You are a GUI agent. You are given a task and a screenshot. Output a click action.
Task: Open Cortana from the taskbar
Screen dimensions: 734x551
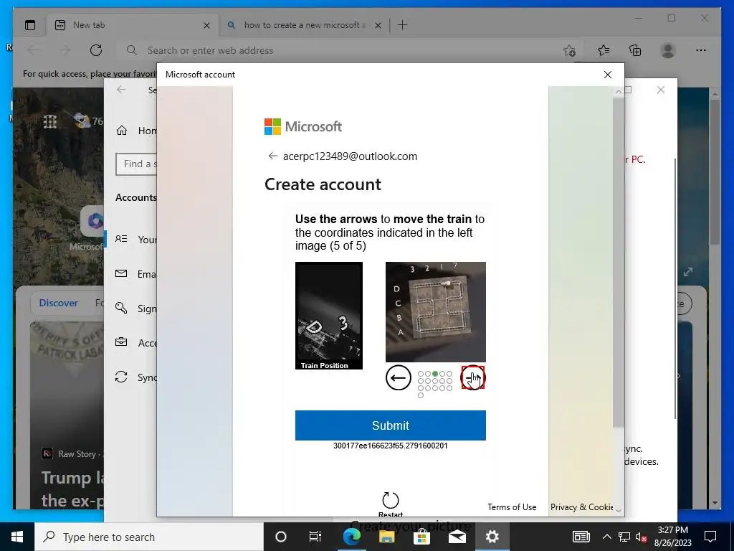pos(281,537)
